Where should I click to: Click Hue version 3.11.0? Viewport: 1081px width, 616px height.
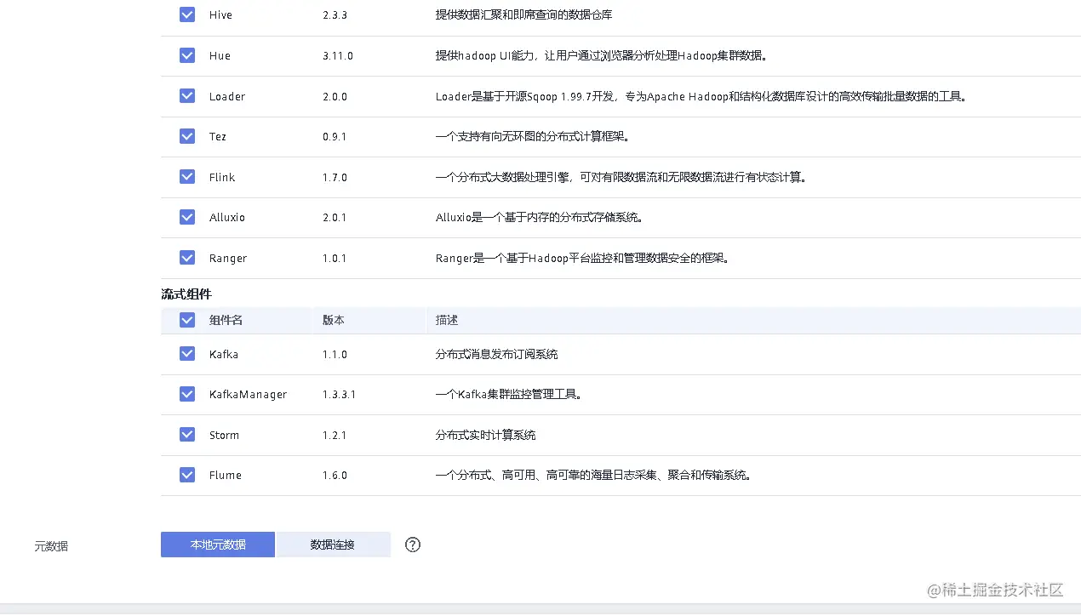(x=338, y=55)
